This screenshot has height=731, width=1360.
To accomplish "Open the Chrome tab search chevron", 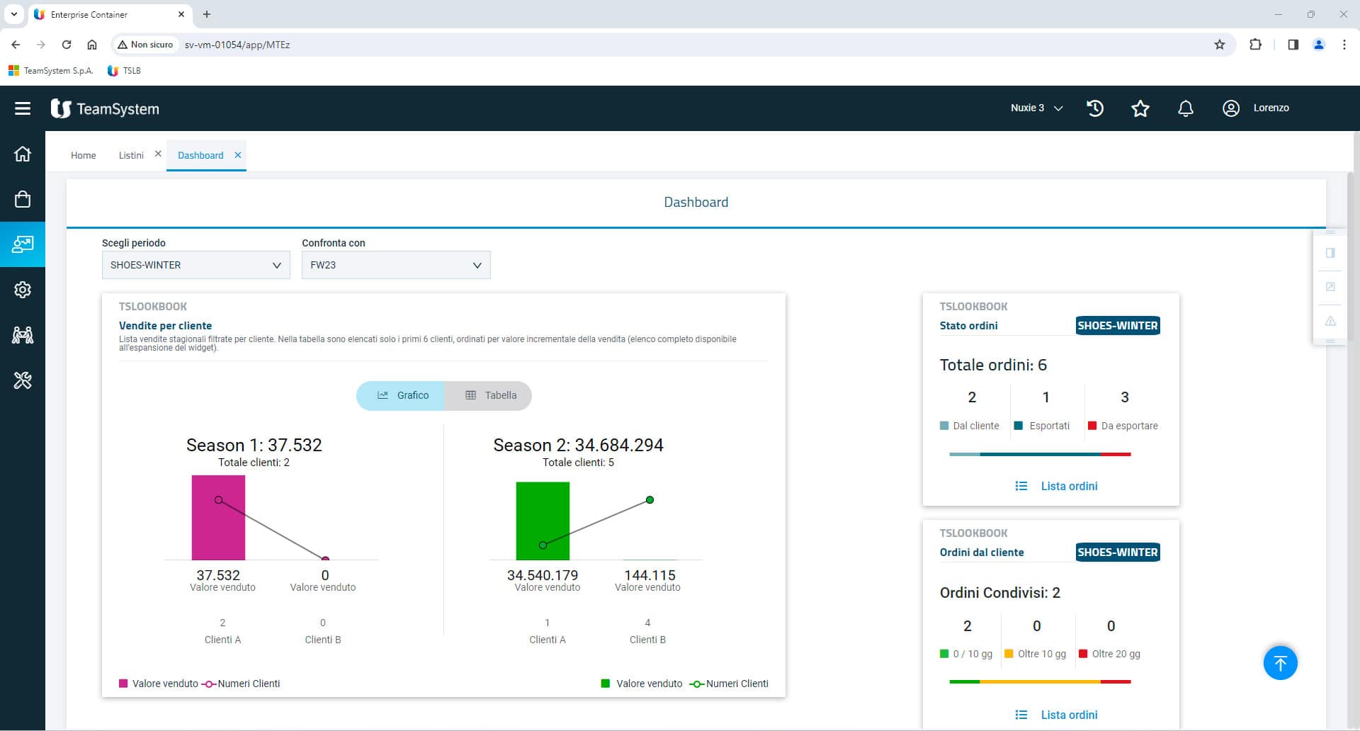I will (13, 14).
